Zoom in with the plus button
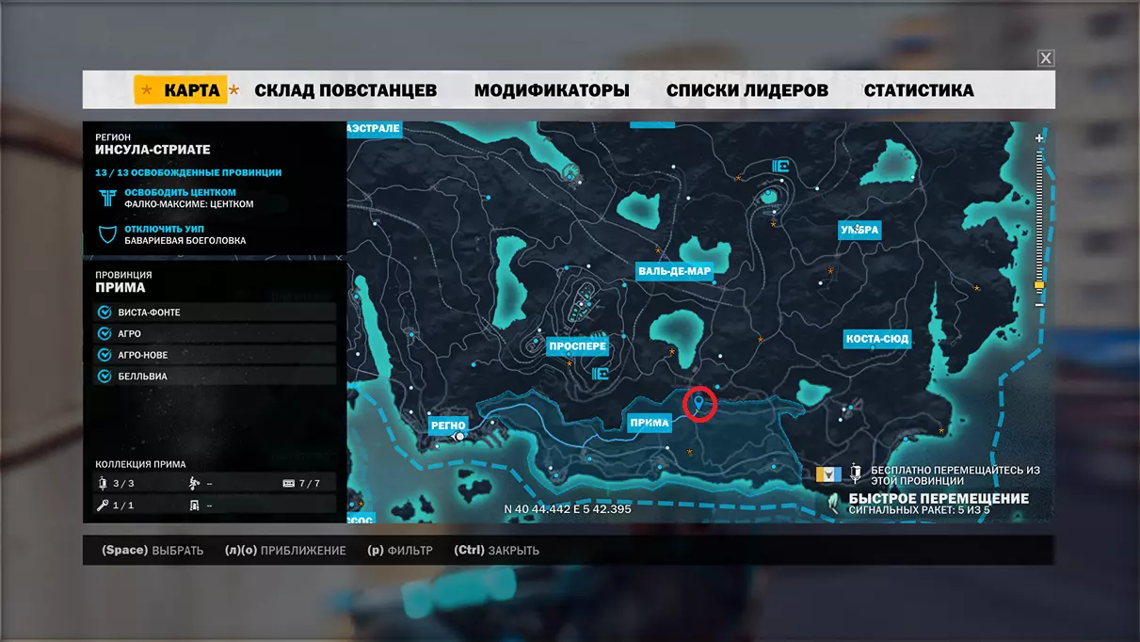 click(x=1039, y=138)
